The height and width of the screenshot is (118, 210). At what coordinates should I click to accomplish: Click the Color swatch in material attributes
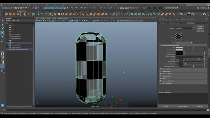(179, 48)
